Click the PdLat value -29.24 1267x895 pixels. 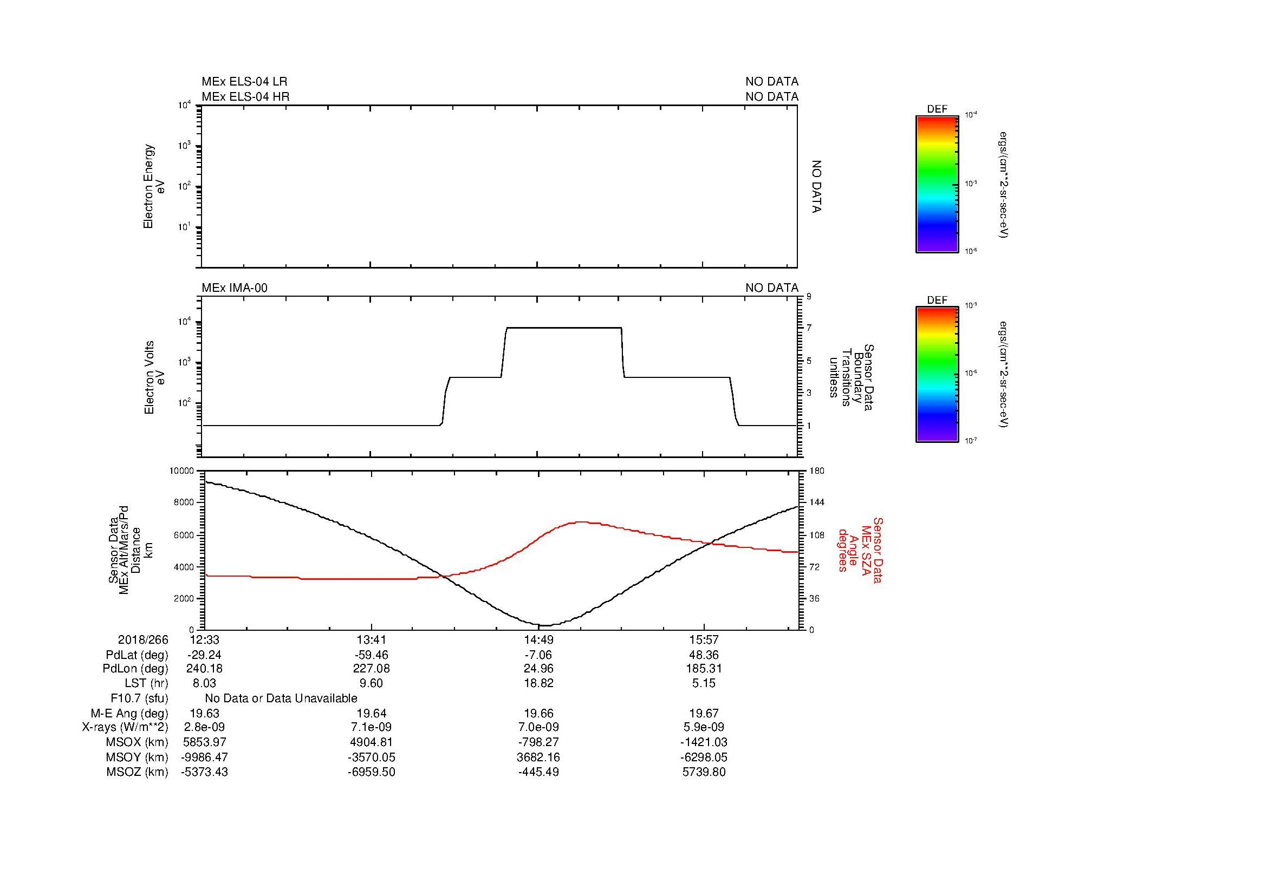point(205,655)
